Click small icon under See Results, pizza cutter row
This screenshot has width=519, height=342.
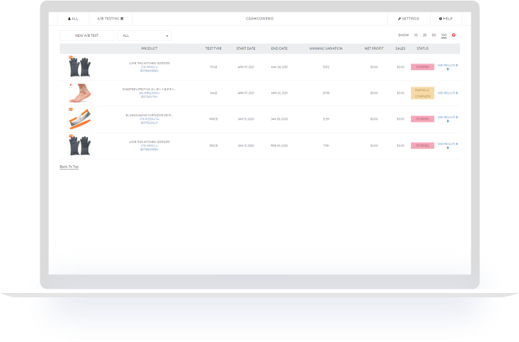tap(448, 121)
